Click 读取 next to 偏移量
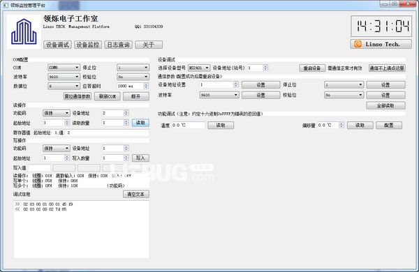Screen dimensions: 419x272 point(360,125)
